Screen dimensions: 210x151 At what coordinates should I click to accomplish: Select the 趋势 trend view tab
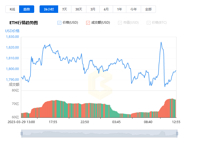[26, 9]
